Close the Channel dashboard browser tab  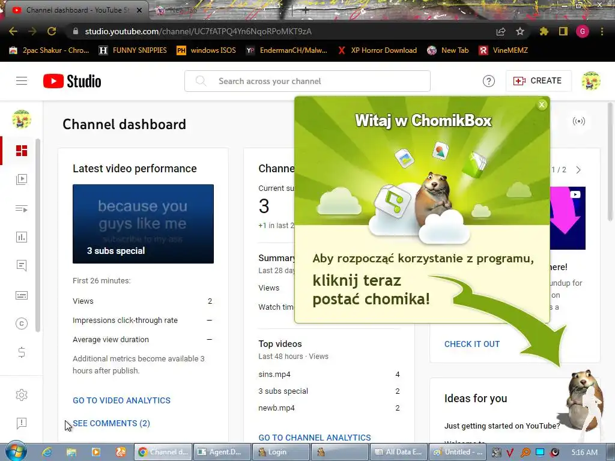pos(139,10)
